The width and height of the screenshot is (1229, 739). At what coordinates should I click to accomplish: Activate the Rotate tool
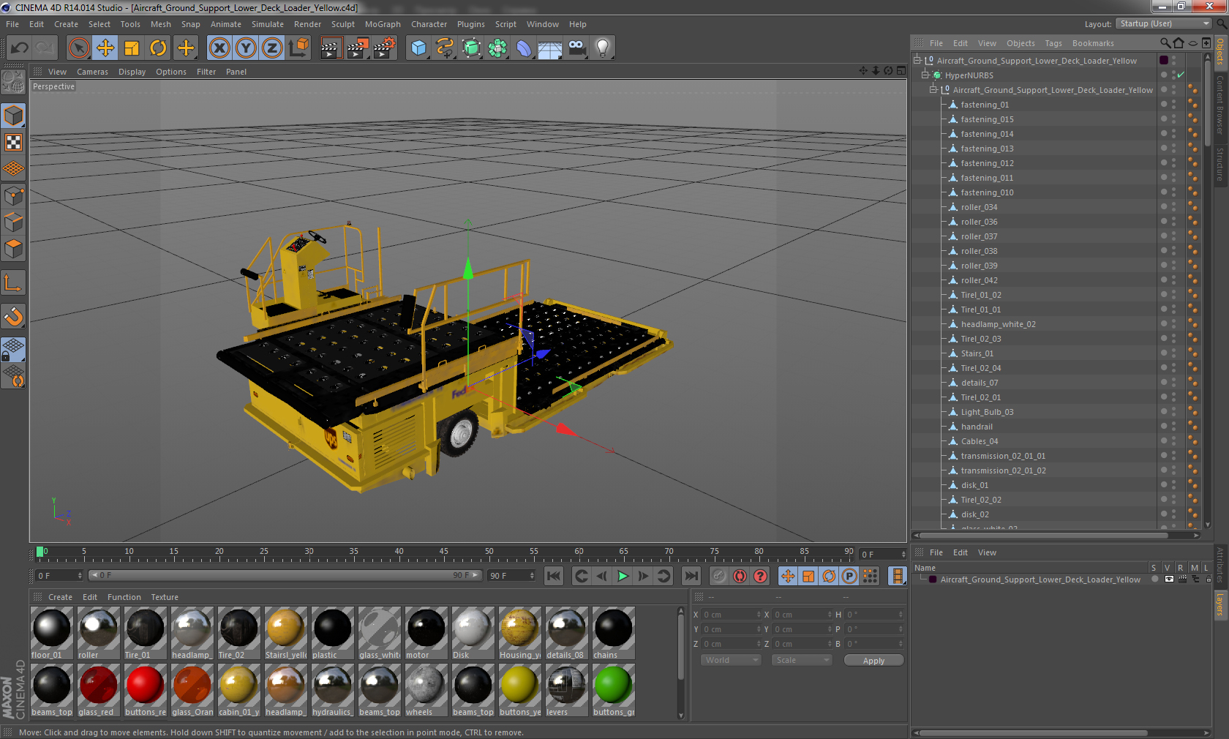[158, 48]
